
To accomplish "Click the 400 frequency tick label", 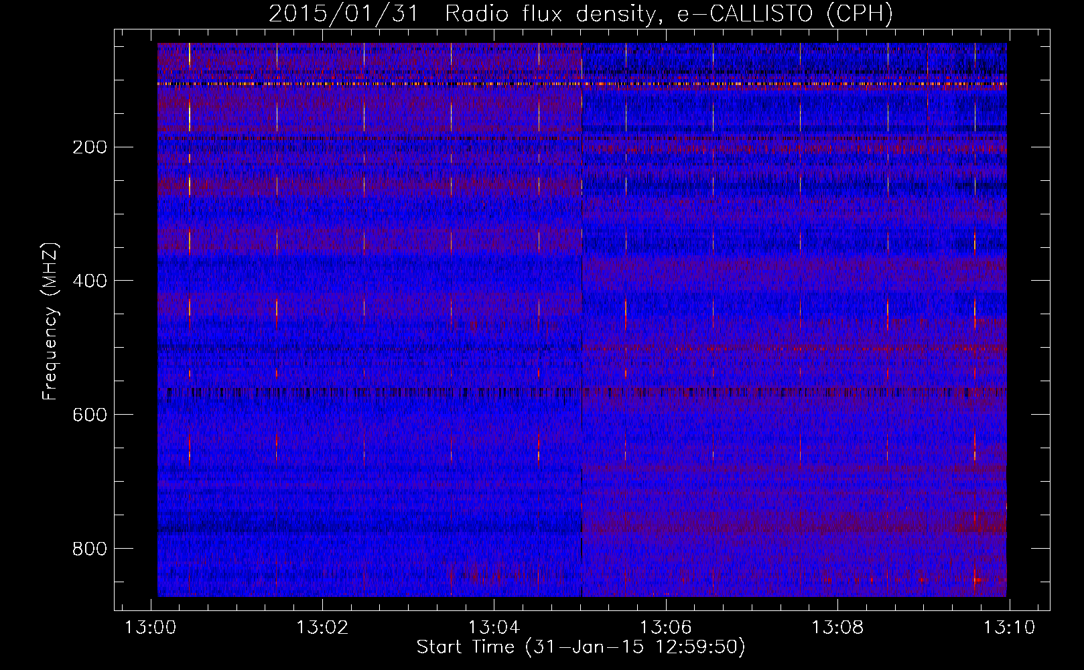I will (90, 281).
